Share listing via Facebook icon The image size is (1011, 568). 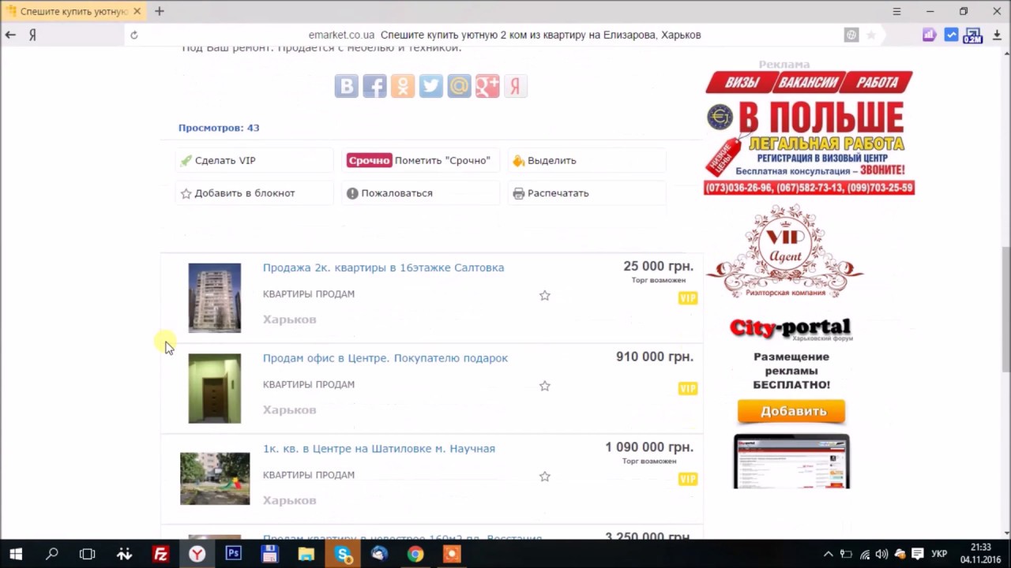[x=374, y=86]
